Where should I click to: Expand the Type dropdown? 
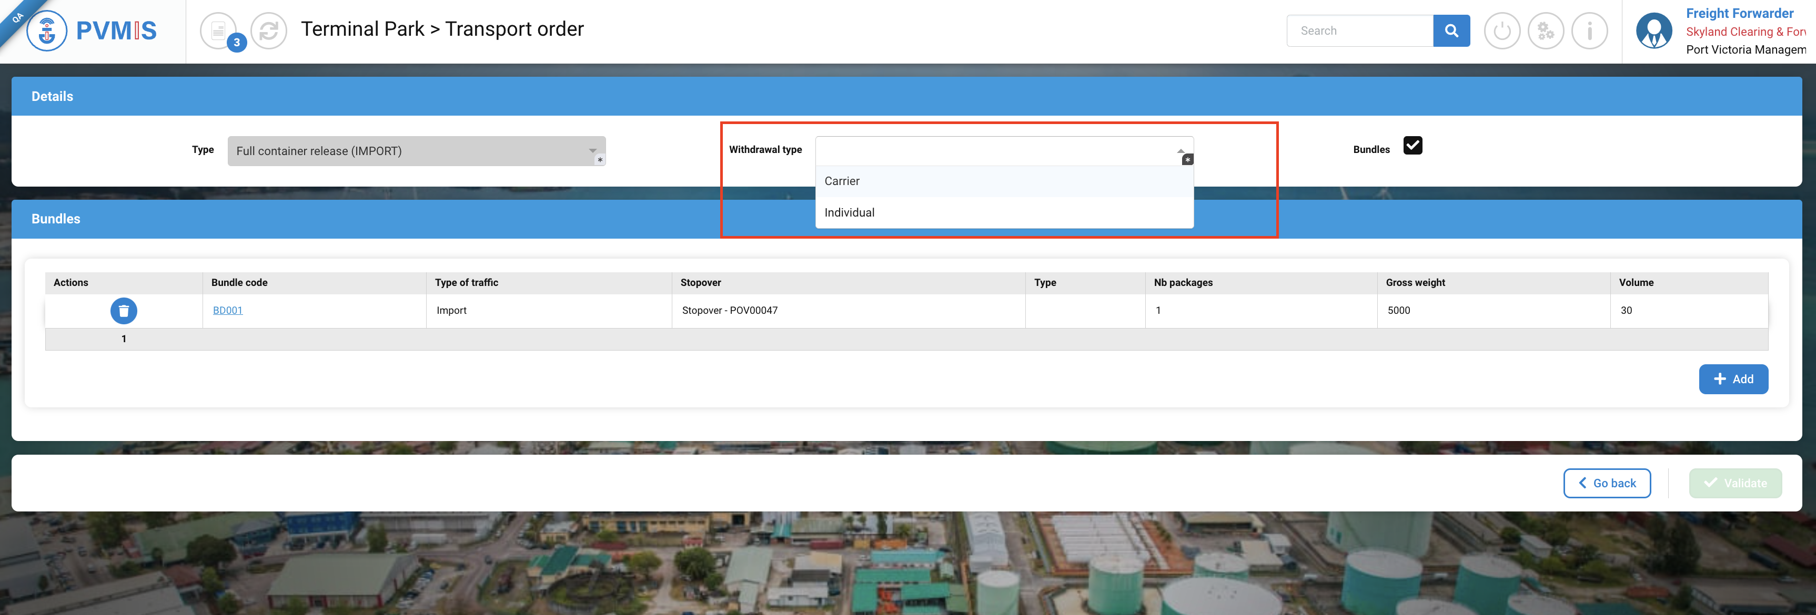pyautogui.click(x=416, y=151)
